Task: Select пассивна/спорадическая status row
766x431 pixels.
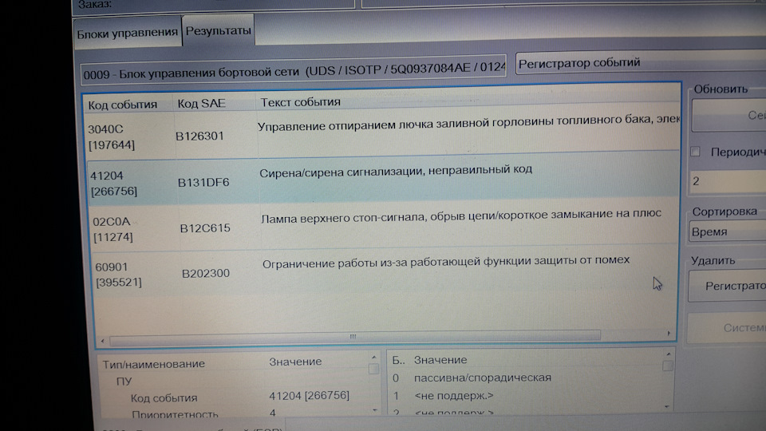Action: 482,378
